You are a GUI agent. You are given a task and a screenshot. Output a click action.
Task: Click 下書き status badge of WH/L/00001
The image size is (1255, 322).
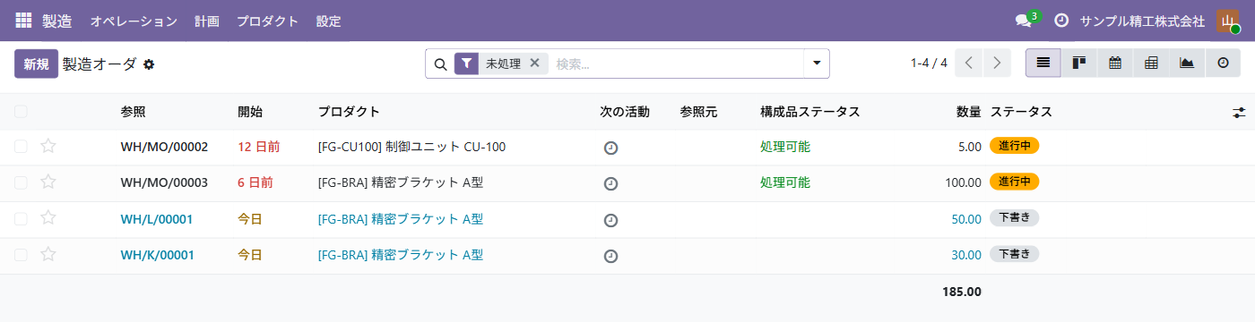tap(1015, 218)
